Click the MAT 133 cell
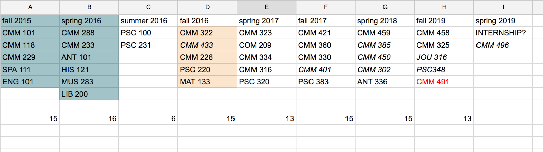Viewport: 543px width, 152px height. click(x=207, y=82)
